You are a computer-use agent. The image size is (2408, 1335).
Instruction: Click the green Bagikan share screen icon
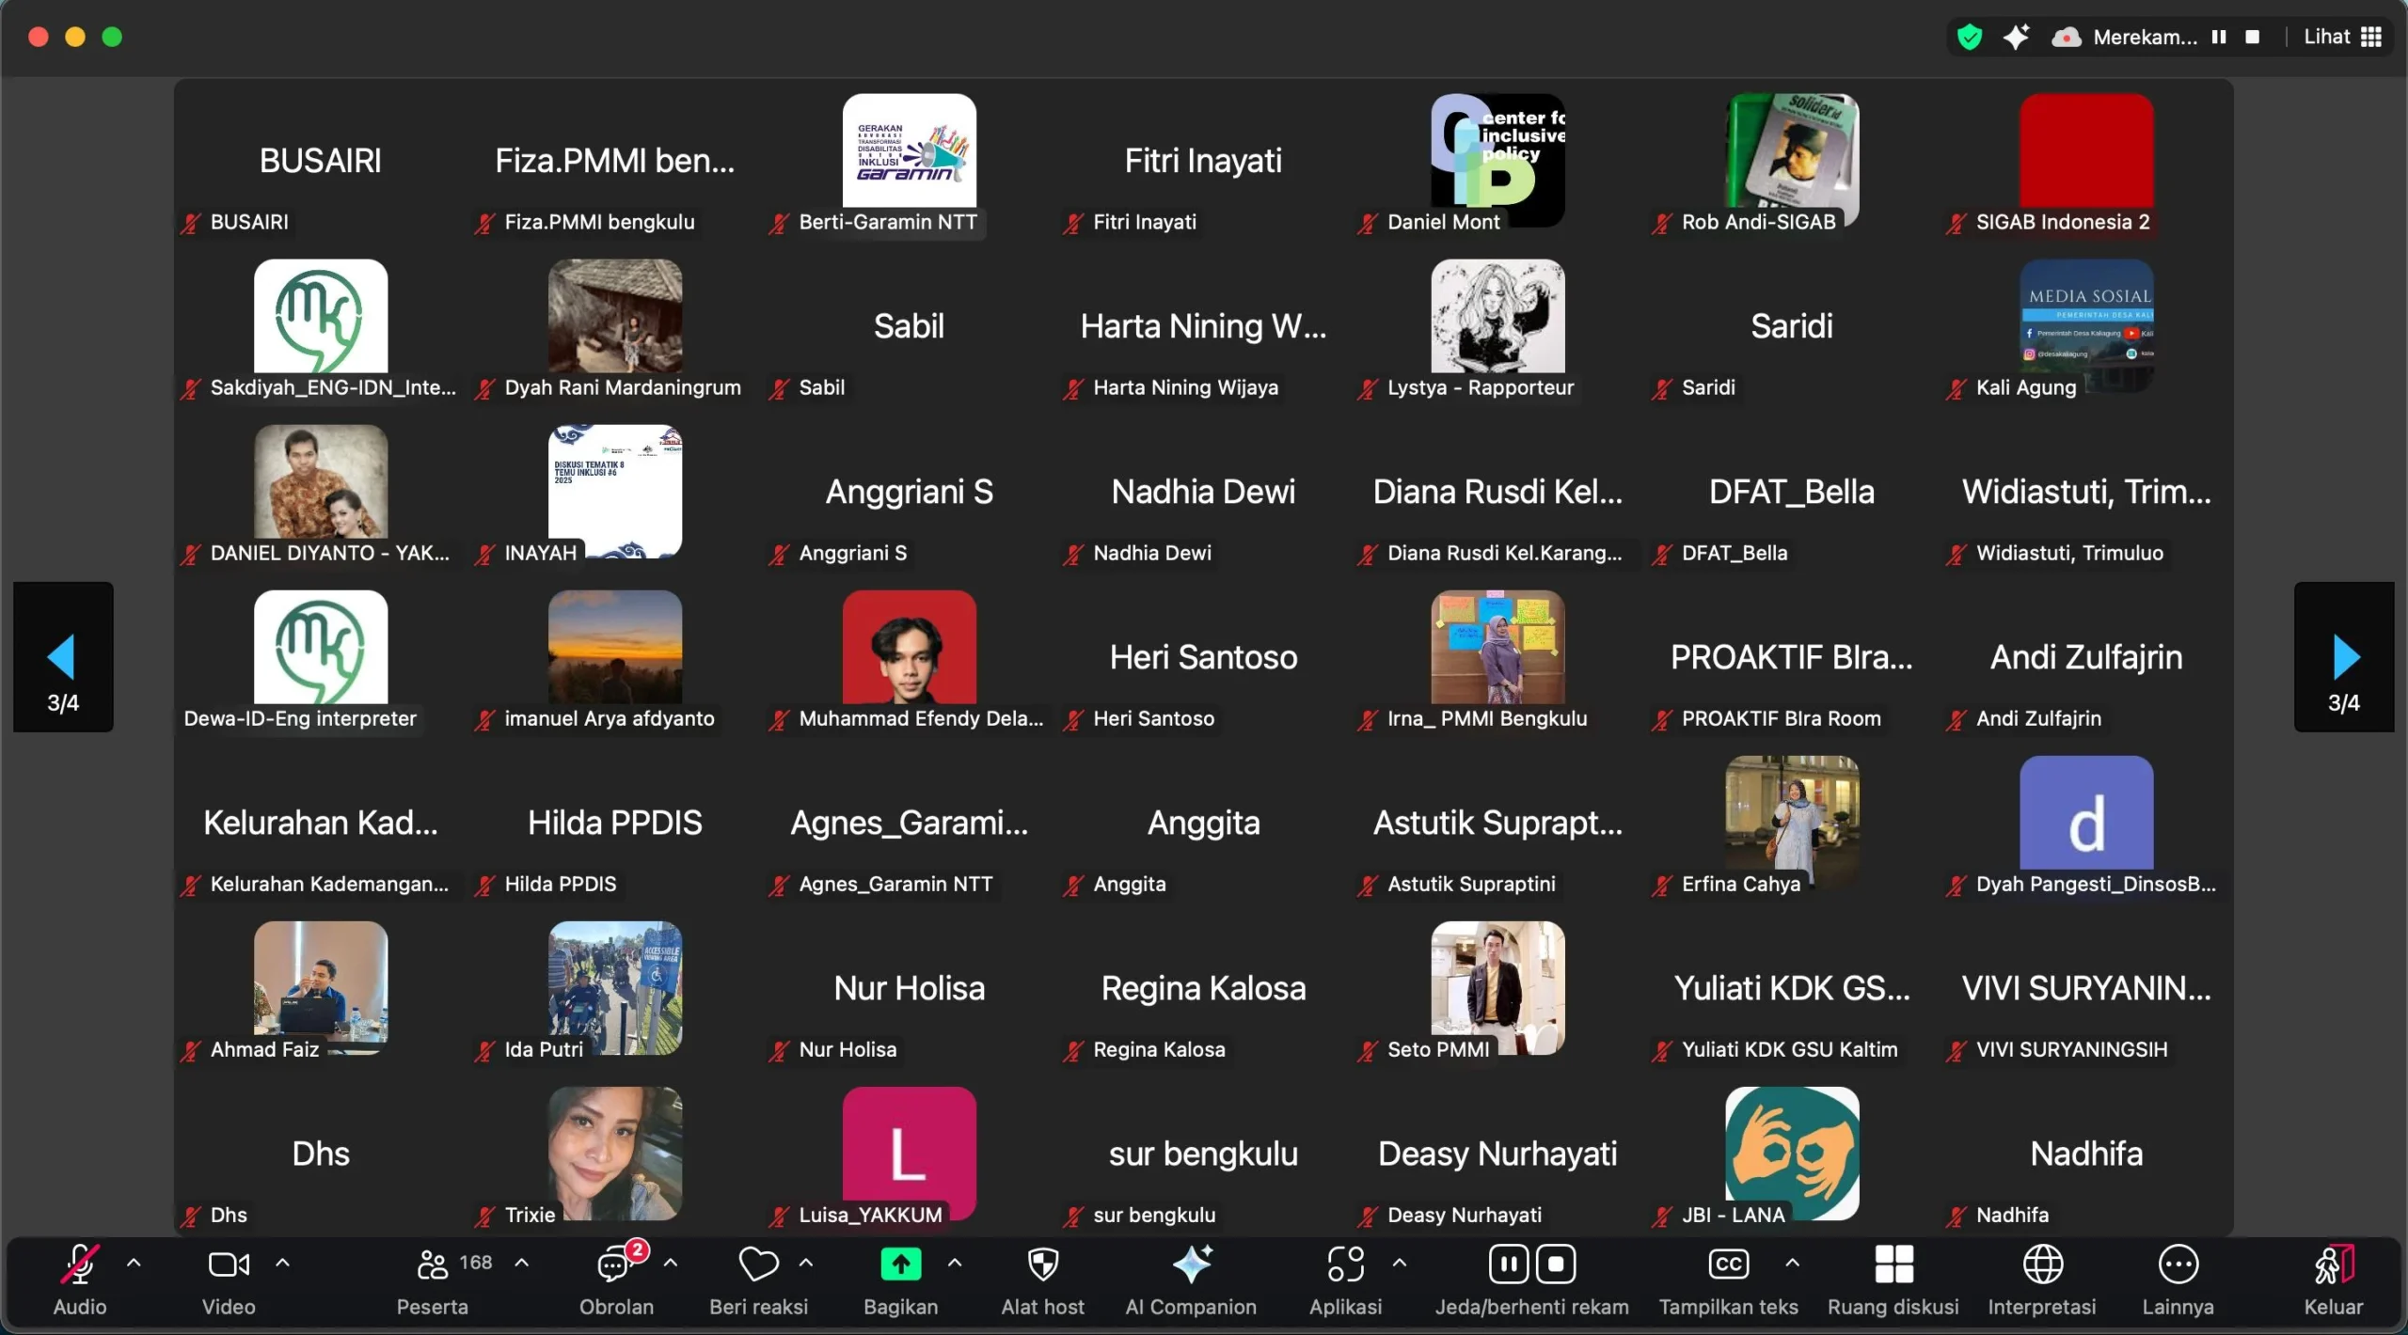coord(900,1265)
